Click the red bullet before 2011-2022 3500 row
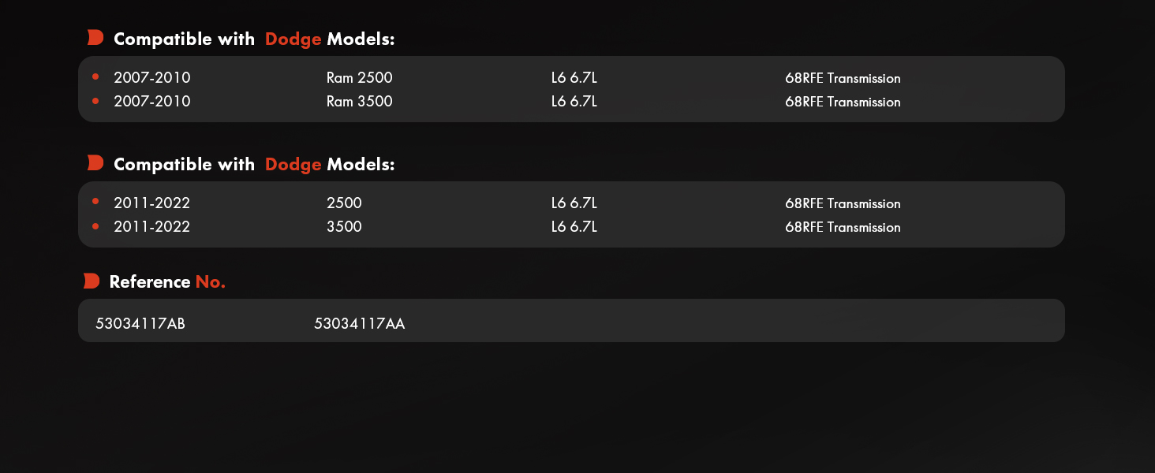 click(95, 225)
